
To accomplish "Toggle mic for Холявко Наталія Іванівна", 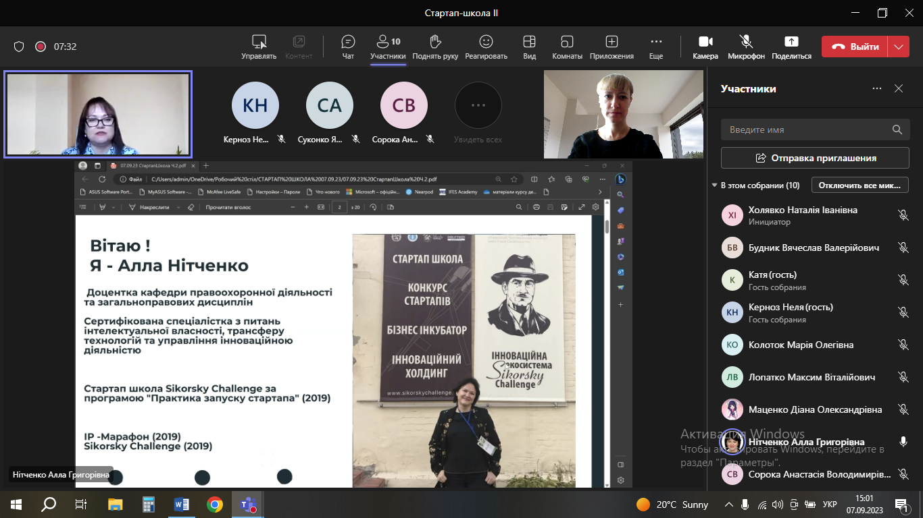I will click(903, 215).
